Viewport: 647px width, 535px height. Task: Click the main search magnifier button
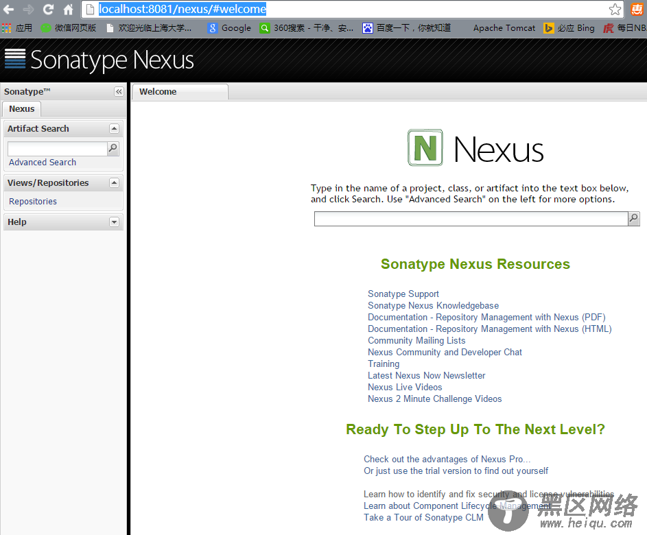point(634,219)
